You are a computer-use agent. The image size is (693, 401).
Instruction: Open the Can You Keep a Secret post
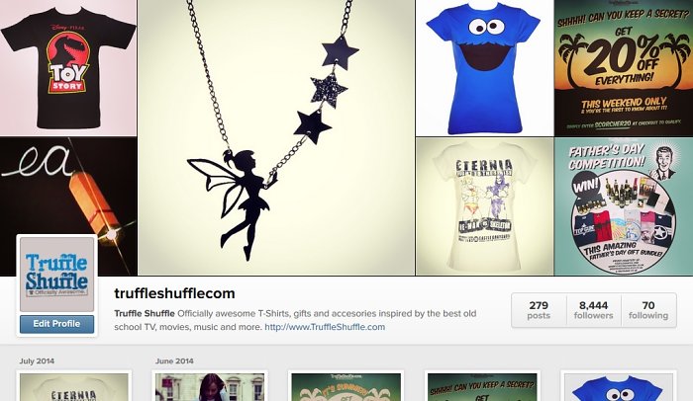[x=482, y=387]
